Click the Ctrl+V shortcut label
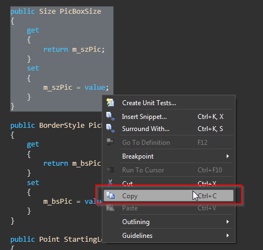This screenshot has height=250, width=263. tap(207, 208)
